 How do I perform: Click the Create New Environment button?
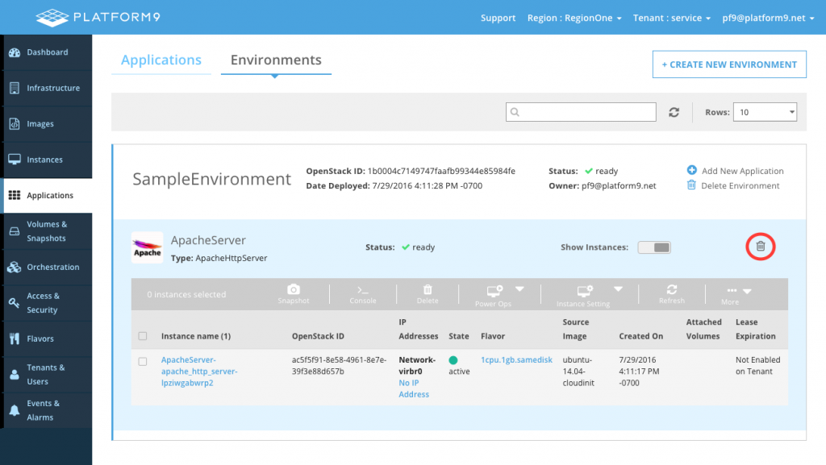[728, 64]
